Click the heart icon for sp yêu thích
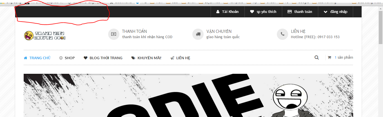 [252, 12]
